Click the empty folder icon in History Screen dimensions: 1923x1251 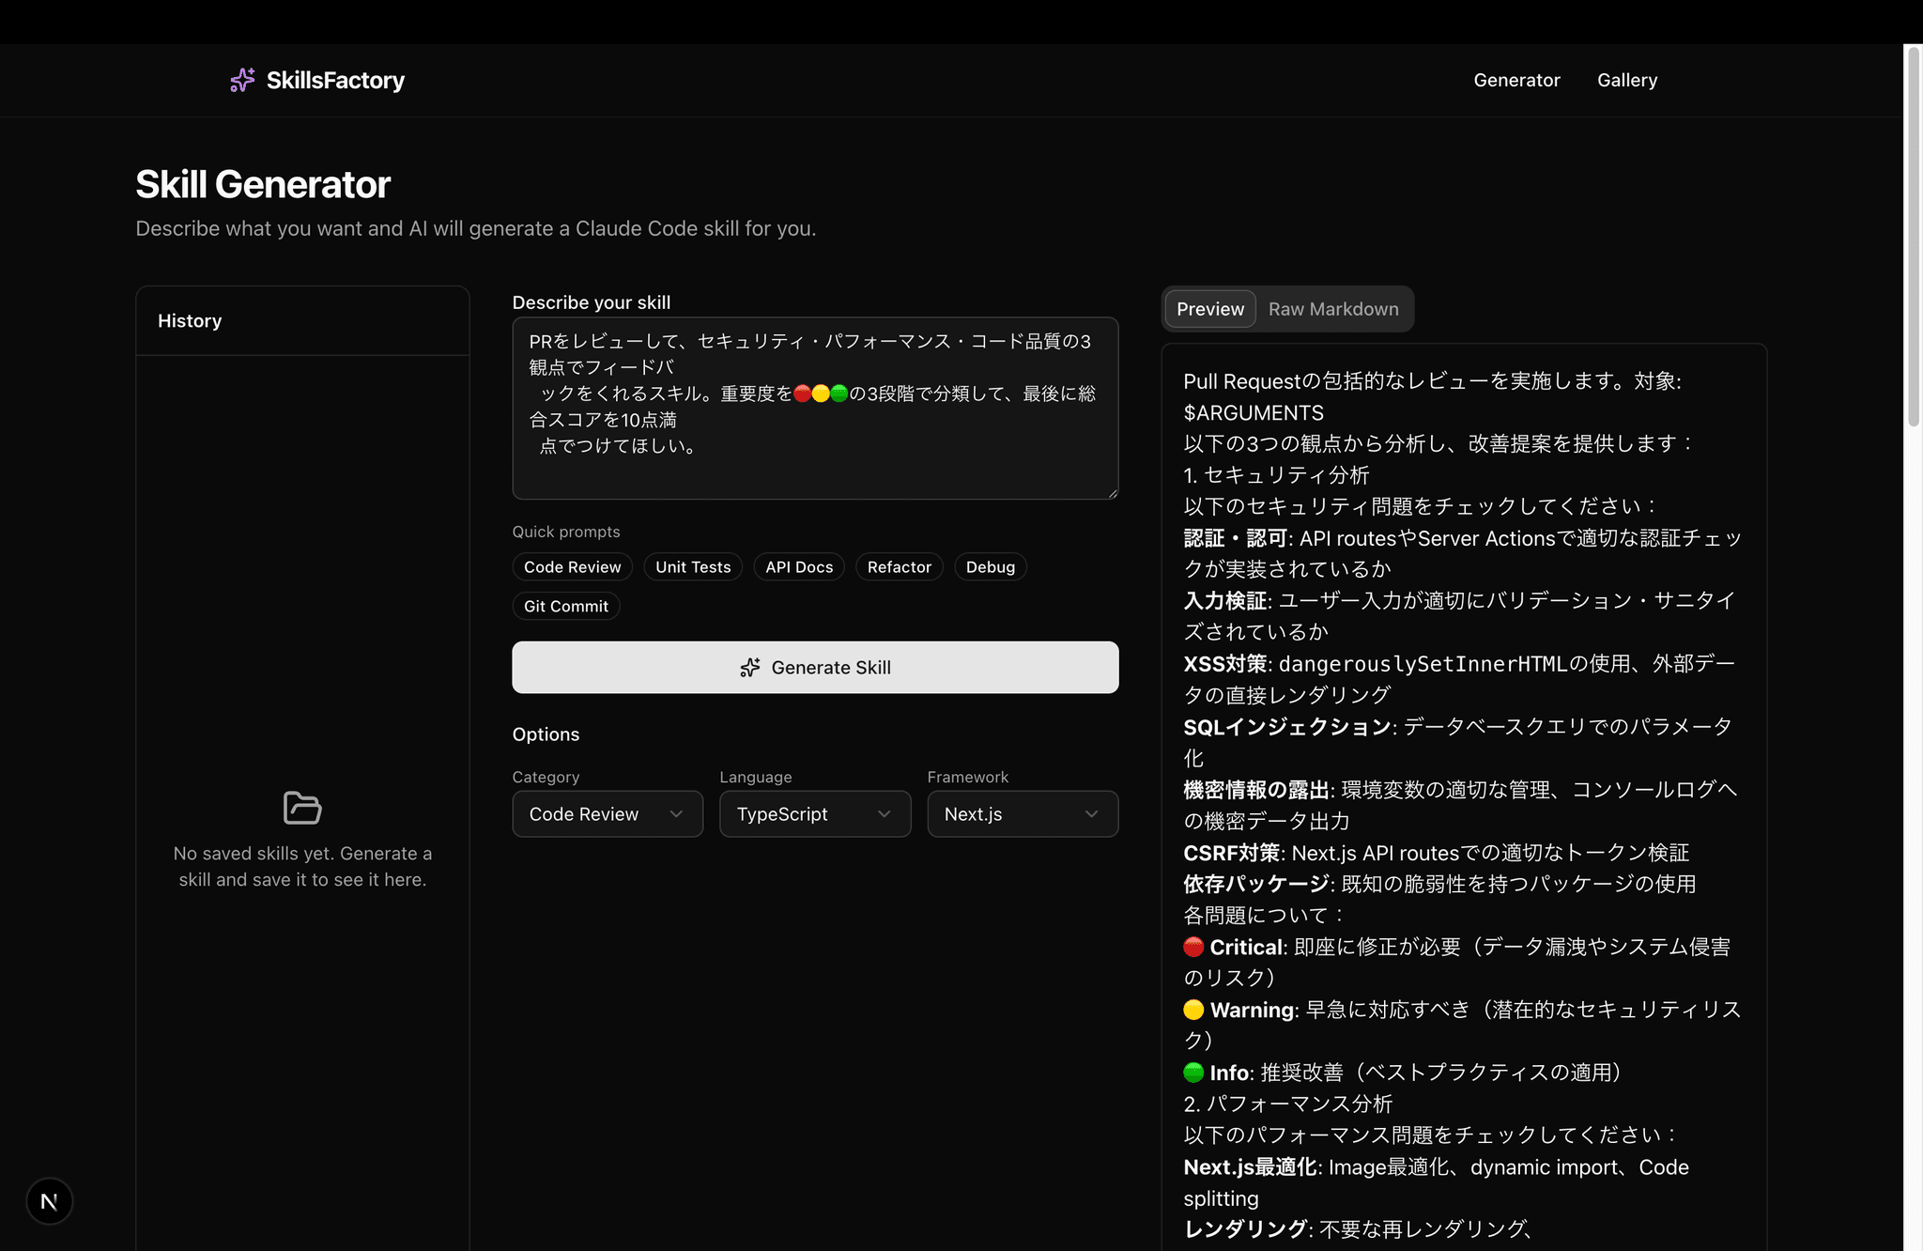tap(302, 808)
